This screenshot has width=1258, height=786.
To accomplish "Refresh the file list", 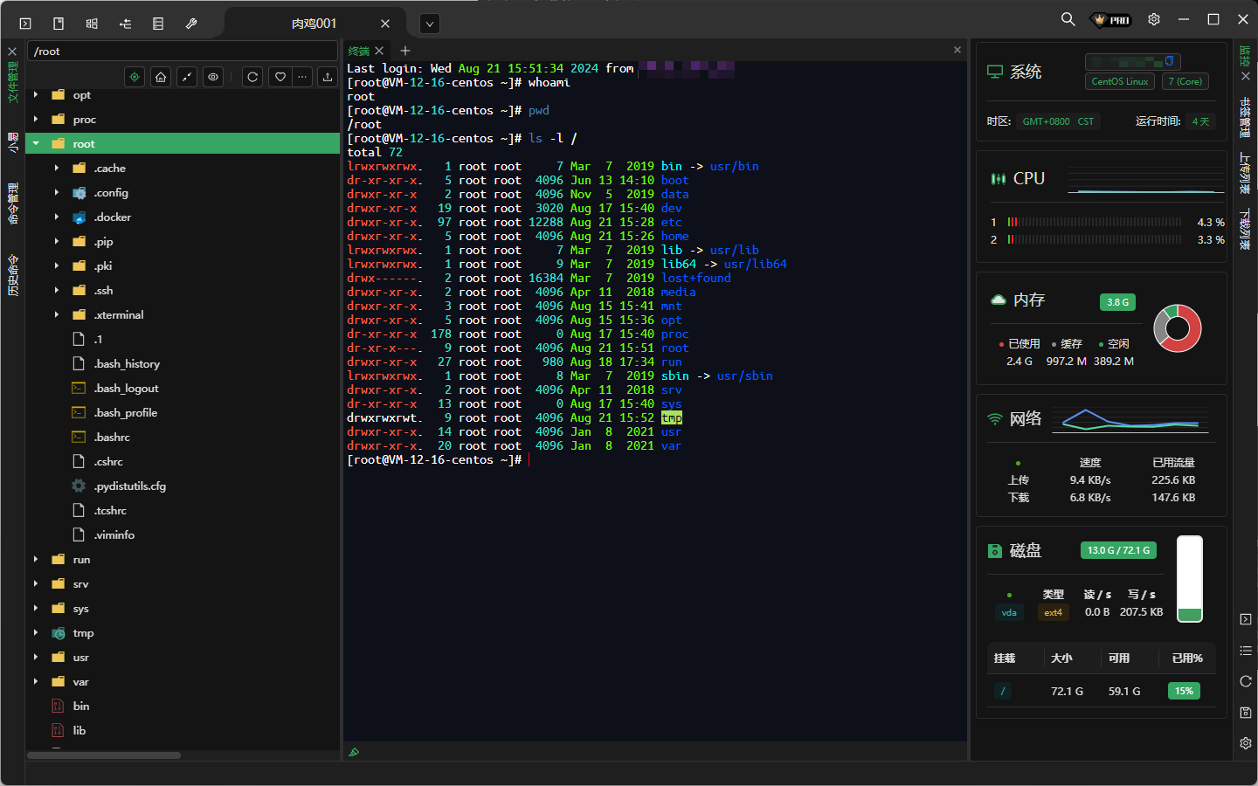I will (252, 77).
